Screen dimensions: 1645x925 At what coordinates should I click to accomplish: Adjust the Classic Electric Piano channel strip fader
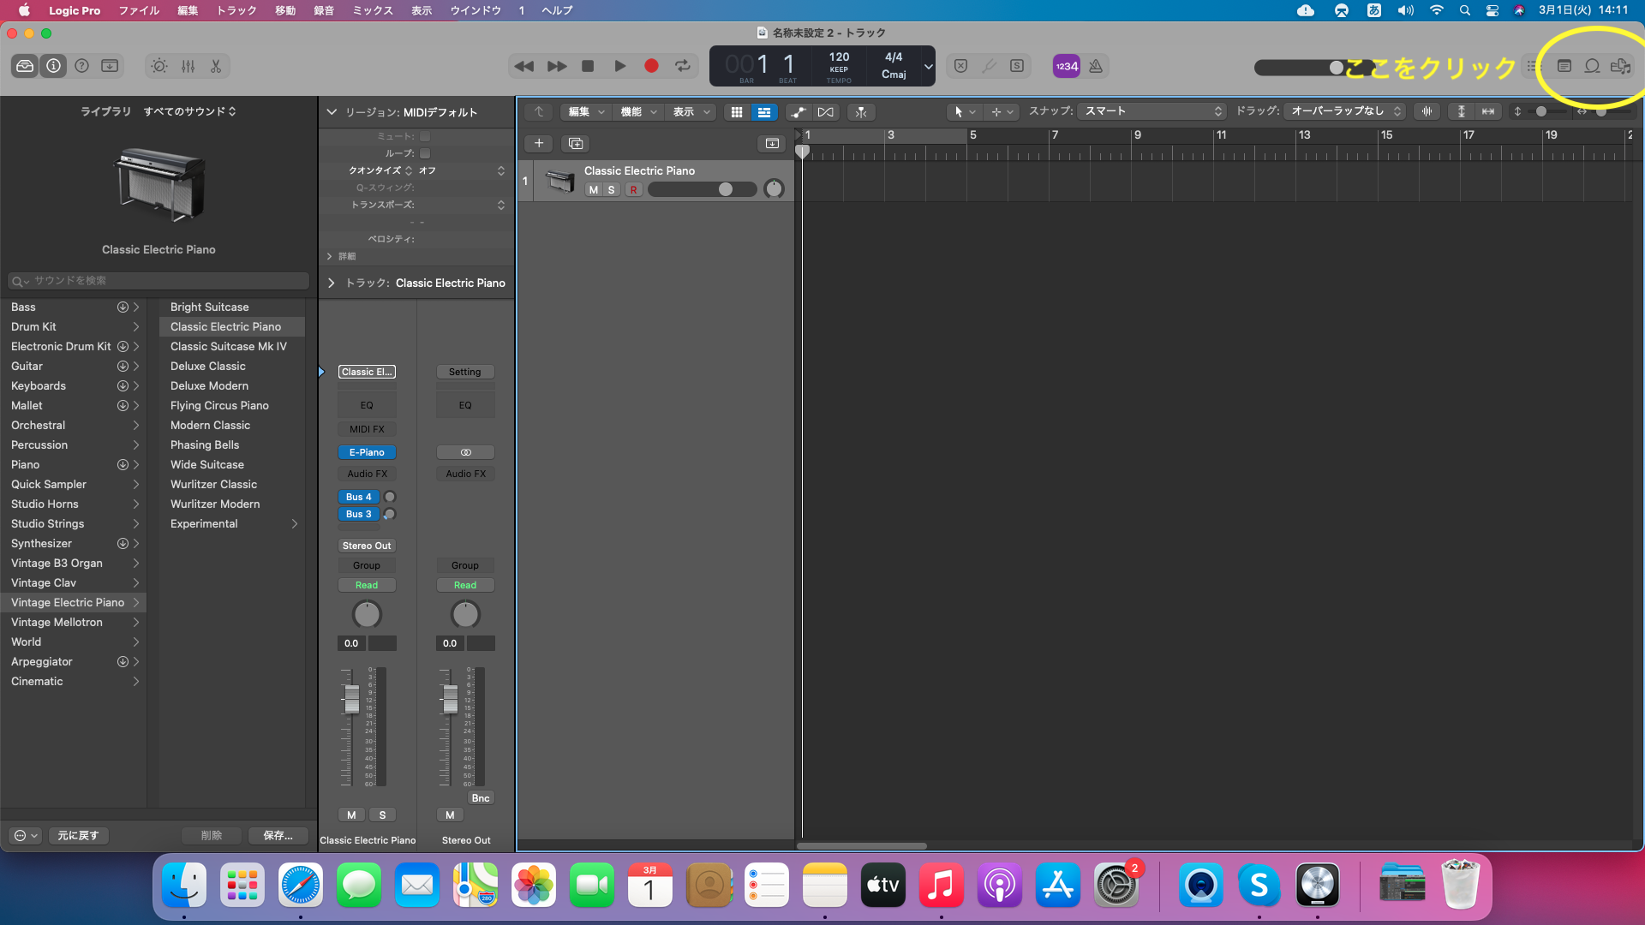tap(351, 699)
